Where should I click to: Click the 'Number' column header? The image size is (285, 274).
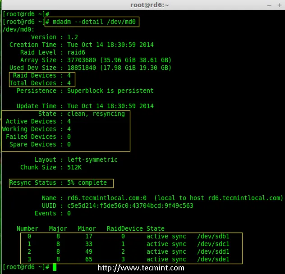[28, 228]
